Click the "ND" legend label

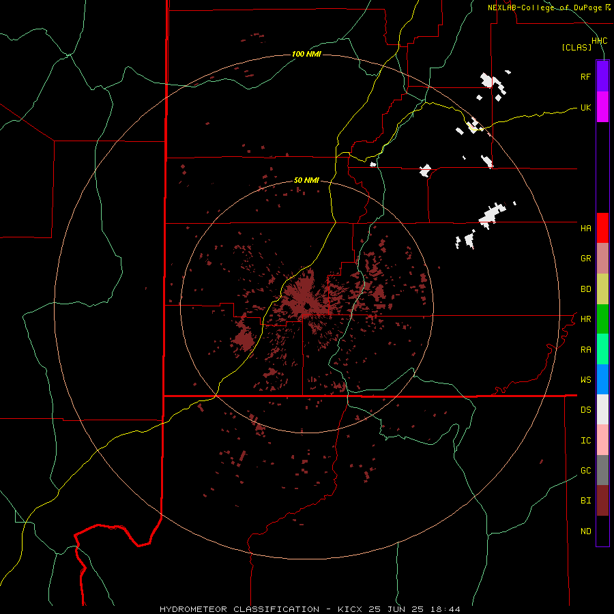tap(585, 531)
